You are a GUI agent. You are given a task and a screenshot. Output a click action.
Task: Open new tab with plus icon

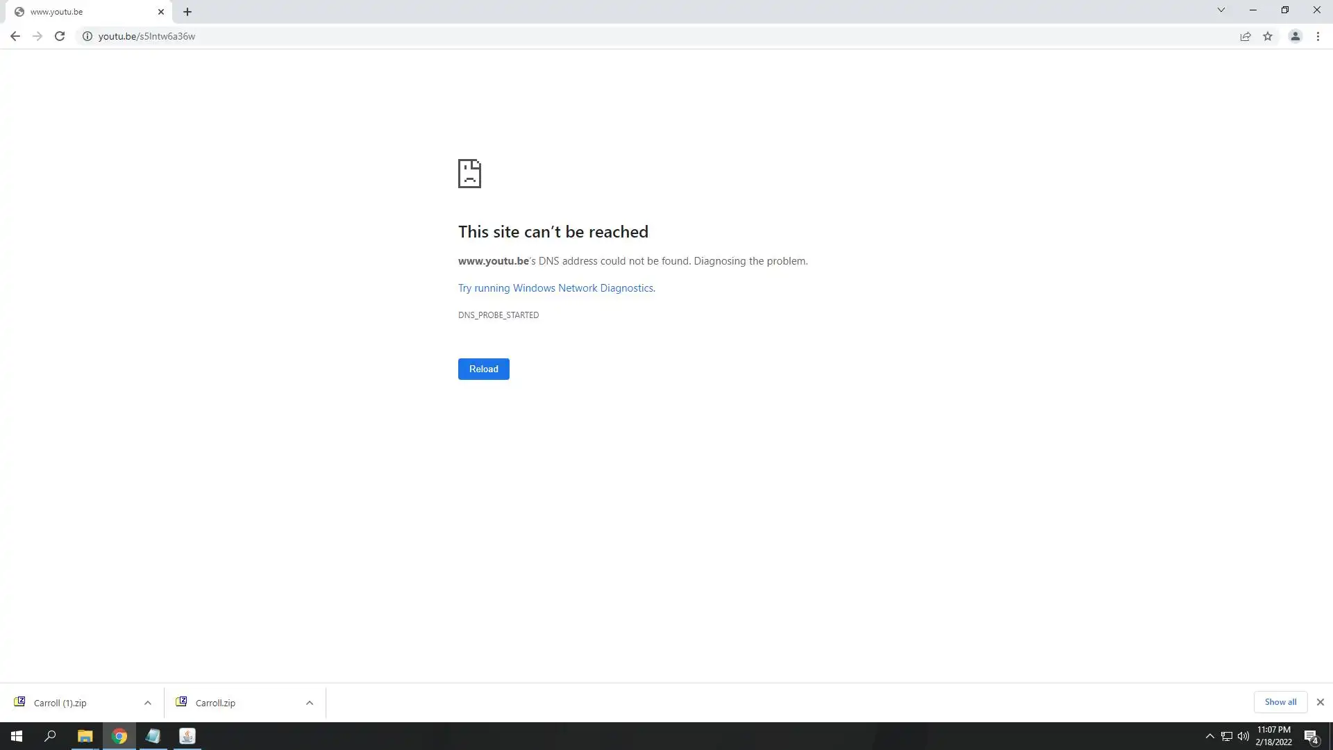coord(187,12)
